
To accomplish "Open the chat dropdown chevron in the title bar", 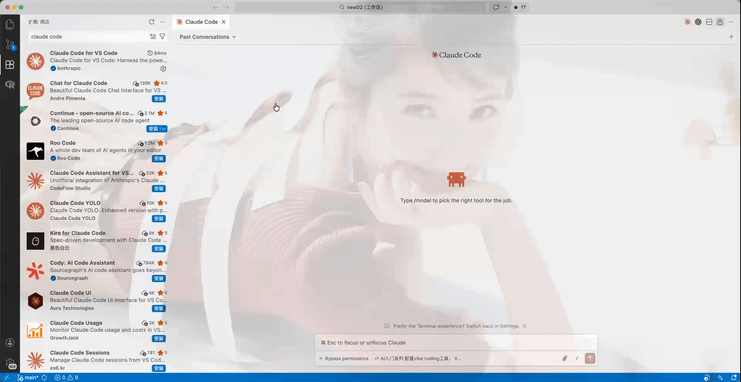I will click(x=505, y=7).
